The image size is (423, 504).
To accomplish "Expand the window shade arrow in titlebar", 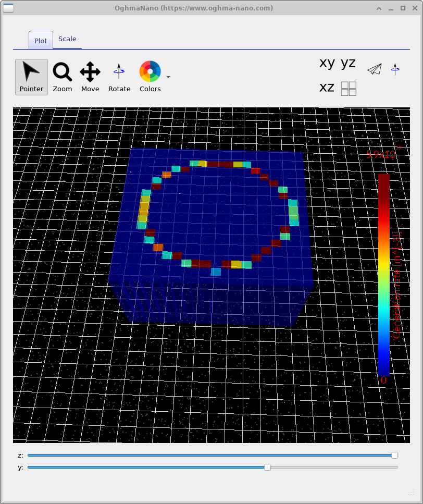I will (379, 8).
